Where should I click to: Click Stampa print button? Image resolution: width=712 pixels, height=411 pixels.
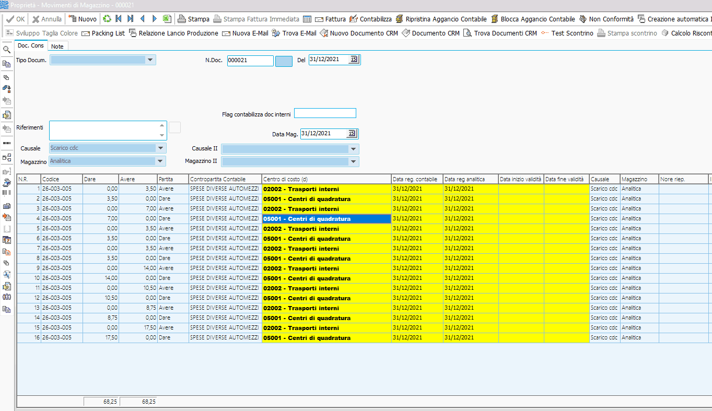[193, 19]
